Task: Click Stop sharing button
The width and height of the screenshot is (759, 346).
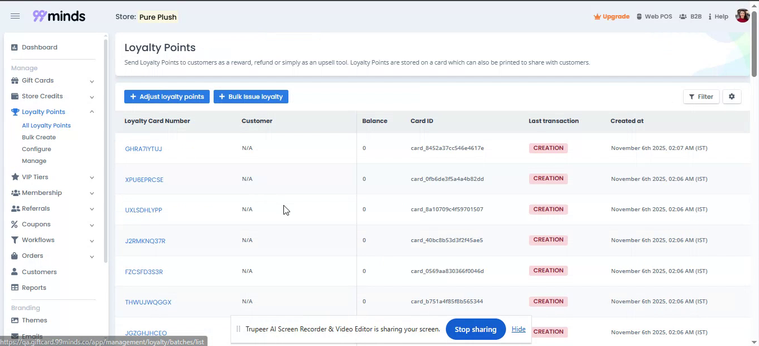Action: tap(476, 329)
